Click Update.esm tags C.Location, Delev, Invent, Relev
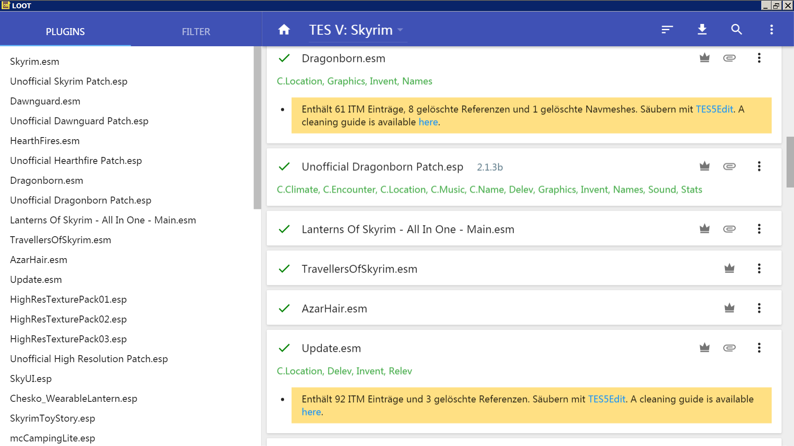794x446 pixels. 344,371
